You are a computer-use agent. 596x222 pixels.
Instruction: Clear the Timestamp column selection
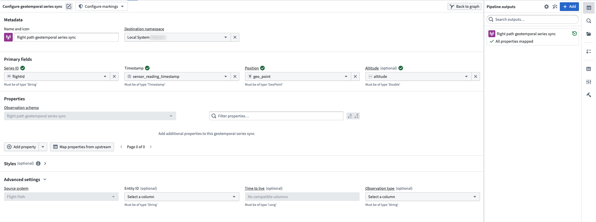coord(235,76)
